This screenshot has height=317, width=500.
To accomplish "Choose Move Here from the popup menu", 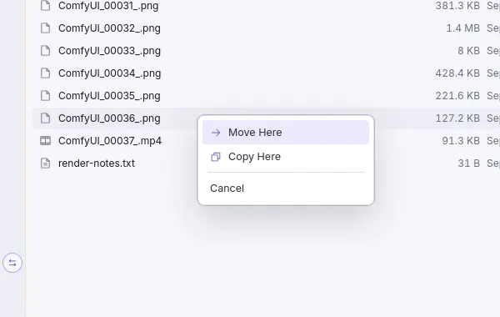I will pos(286,132).
